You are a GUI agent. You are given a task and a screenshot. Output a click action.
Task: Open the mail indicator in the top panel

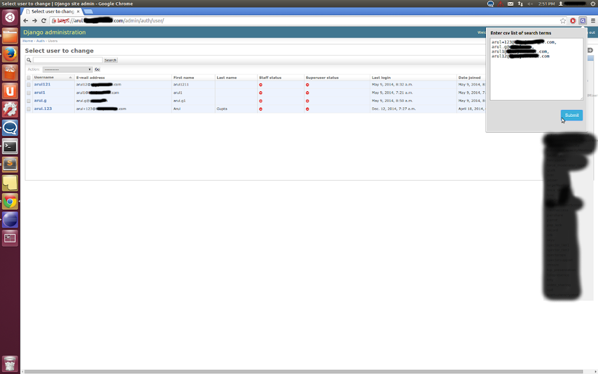[x=510, y=4]
